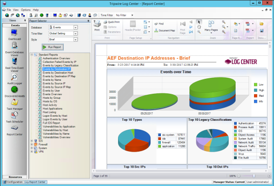Click the Header/Footer icon

(133, 24)
